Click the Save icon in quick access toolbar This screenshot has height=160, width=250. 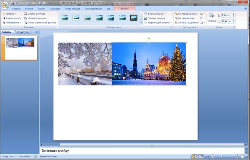(x=13, y=3)
